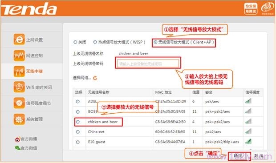Click the 确定 confirm button

239,156
